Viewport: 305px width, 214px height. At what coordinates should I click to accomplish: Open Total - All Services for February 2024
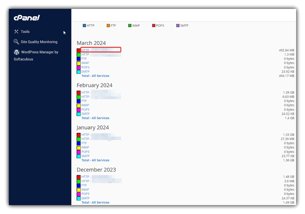click(x=95, y=118)
